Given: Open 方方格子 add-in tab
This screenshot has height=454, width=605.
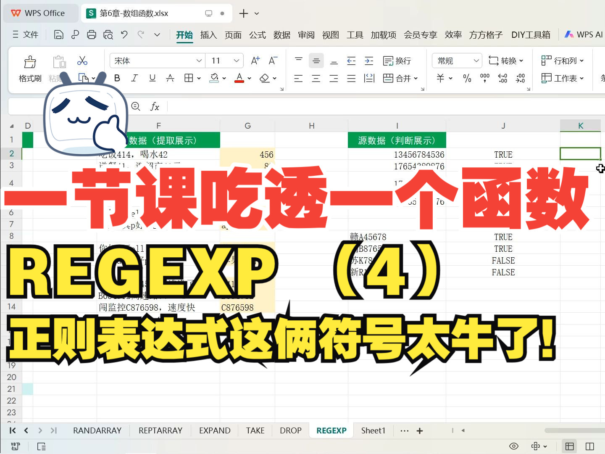Looking at the screenshot, I should click(486, 35).
